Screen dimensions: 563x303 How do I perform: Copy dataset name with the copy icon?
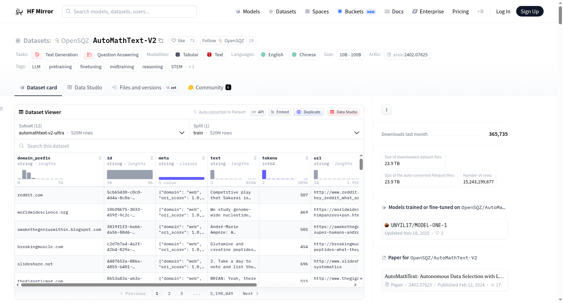click(161, 40)
